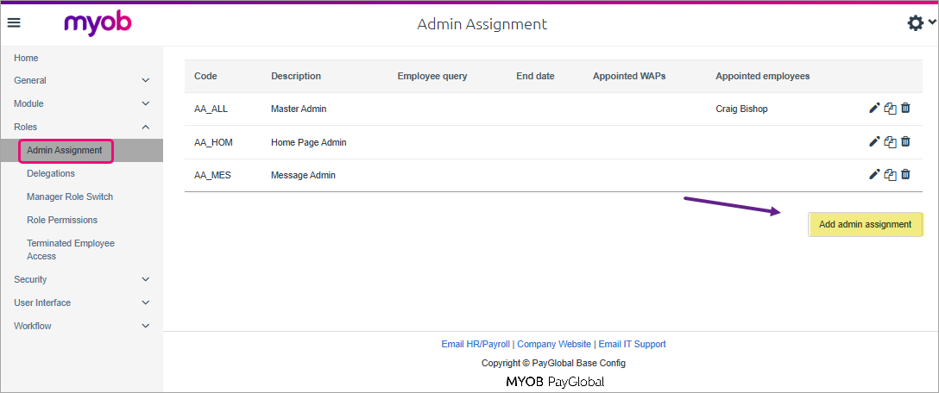Edit the AA_ALL Master Admin assignment

coord(874,109)
